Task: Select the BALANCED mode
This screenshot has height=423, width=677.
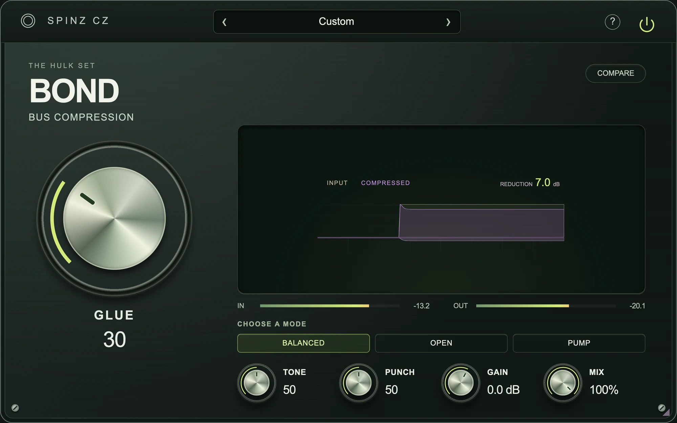Action: point(303,343)
